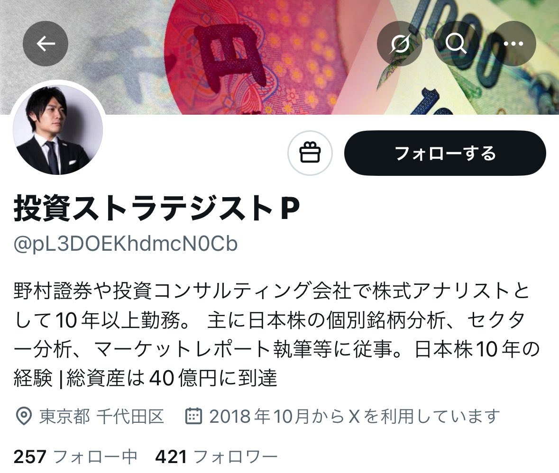559x473 pixels.
Task: Select the handle @pL3DOEKhdmcN0Cb
Action: click(126, 244)
